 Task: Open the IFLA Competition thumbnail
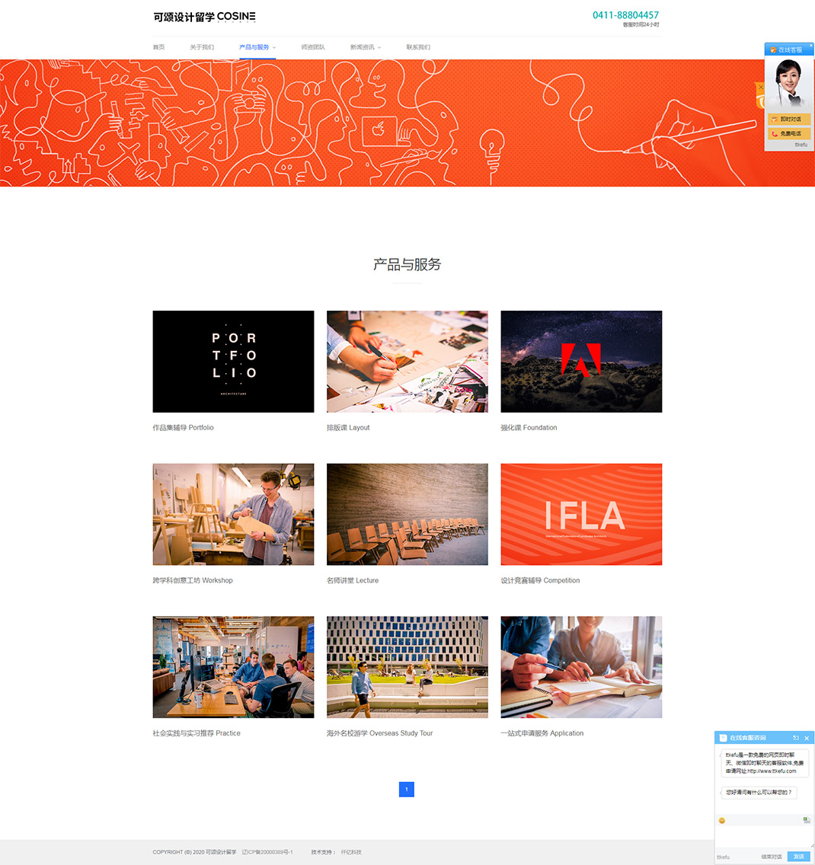tap(581, 514)
